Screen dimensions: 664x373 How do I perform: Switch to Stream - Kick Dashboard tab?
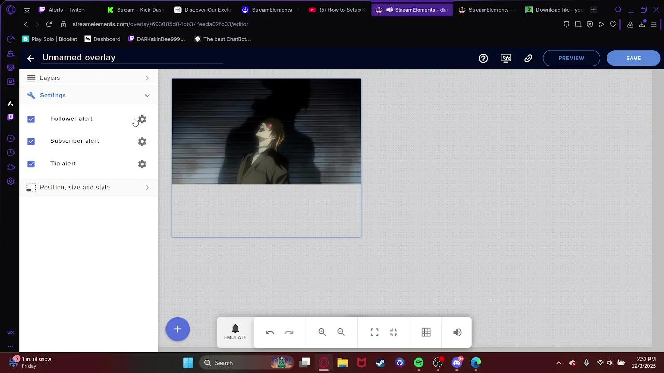(136, 10)
